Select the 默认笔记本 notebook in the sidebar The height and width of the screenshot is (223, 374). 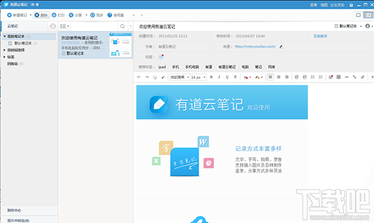coord(23,43)
